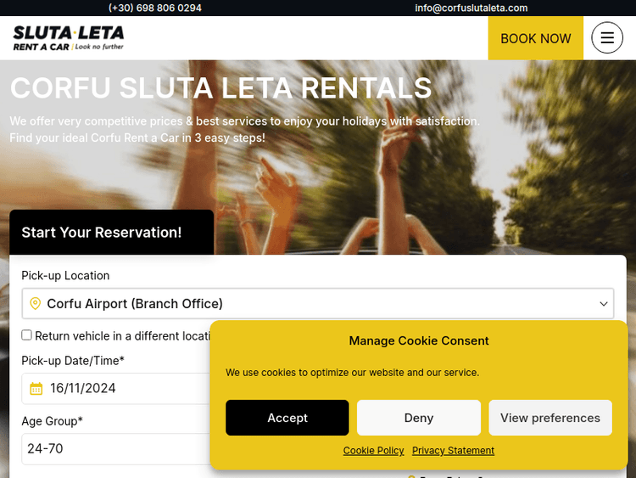This screenshot has height=478, width=636.
Task: Open the Cookie Policy link
Action: point(373,451)
